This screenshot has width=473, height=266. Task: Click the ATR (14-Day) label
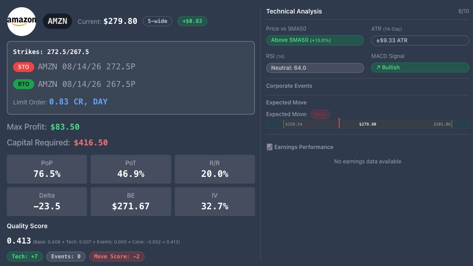tap(387, 29)
